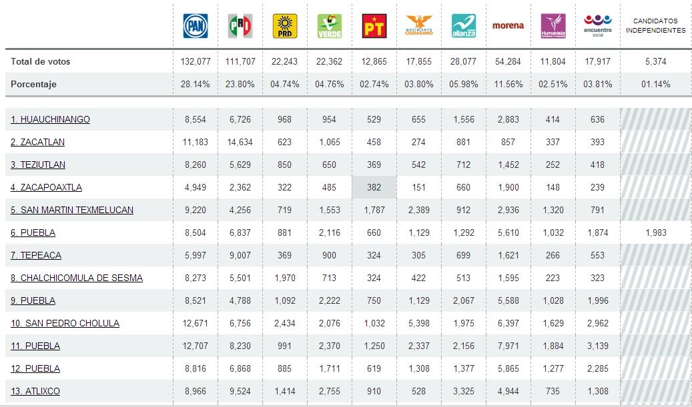Select the red PT party logo
This screenshot has width=692, height=407.
[x=374, y=26]
